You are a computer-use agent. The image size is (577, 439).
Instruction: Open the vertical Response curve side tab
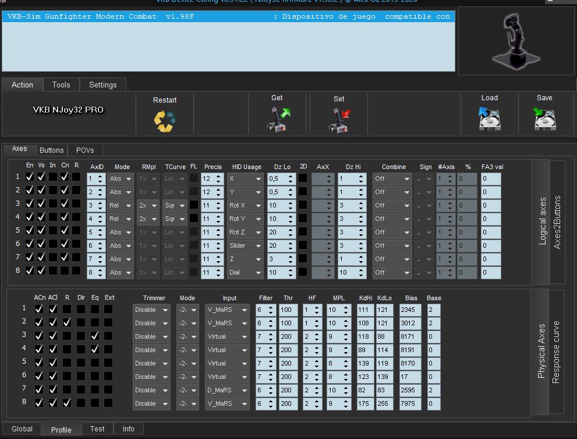pos(556,352)
